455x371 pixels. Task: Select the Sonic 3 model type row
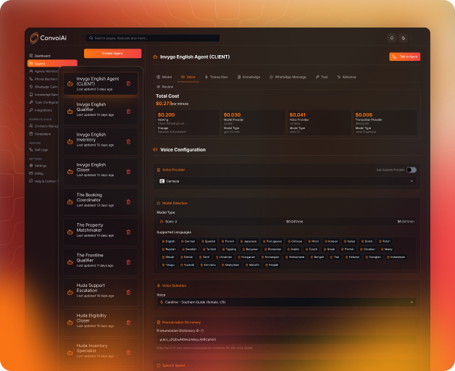(x=286, y=222)
